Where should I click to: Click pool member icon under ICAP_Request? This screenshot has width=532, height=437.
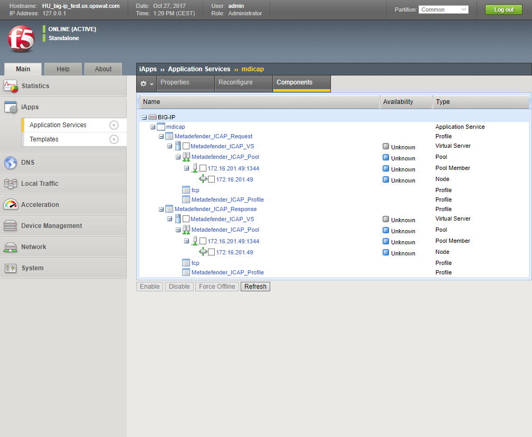(x=195, y=168)
